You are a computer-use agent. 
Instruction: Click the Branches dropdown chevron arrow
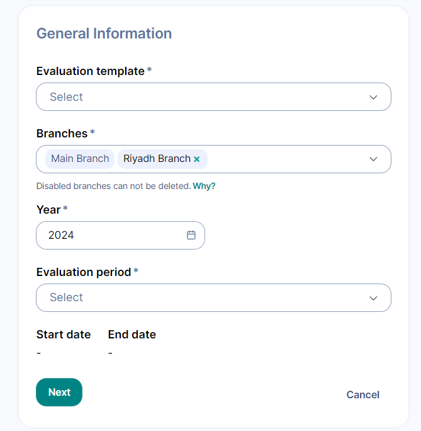click(x=373, y=159)
